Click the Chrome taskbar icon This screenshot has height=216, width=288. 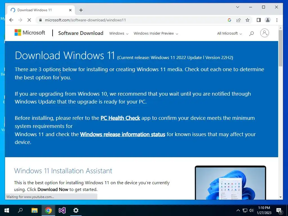pos(48,210)
